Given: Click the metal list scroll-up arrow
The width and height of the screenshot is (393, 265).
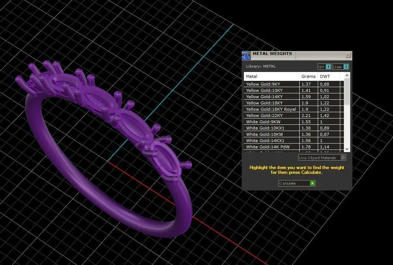Looking at the screenshot, I should (x=347, y=75).
